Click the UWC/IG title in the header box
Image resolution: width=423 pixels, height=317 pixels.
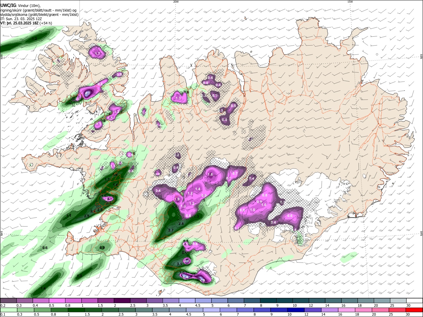[8, 5]
